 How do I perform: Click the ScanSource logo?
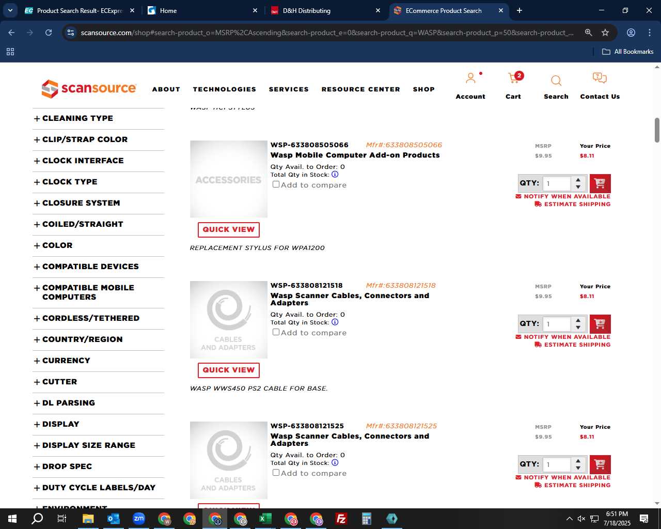[x=89, y=88]
